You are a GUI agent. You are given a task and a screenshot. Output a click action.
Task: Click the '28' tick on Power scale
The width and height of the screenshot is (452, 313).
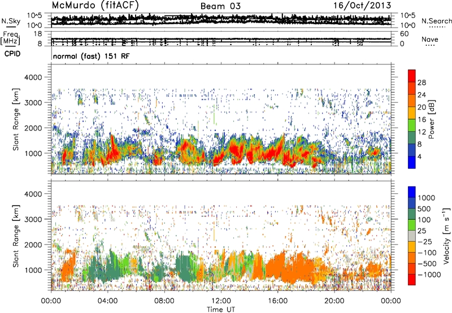(421, 82)
